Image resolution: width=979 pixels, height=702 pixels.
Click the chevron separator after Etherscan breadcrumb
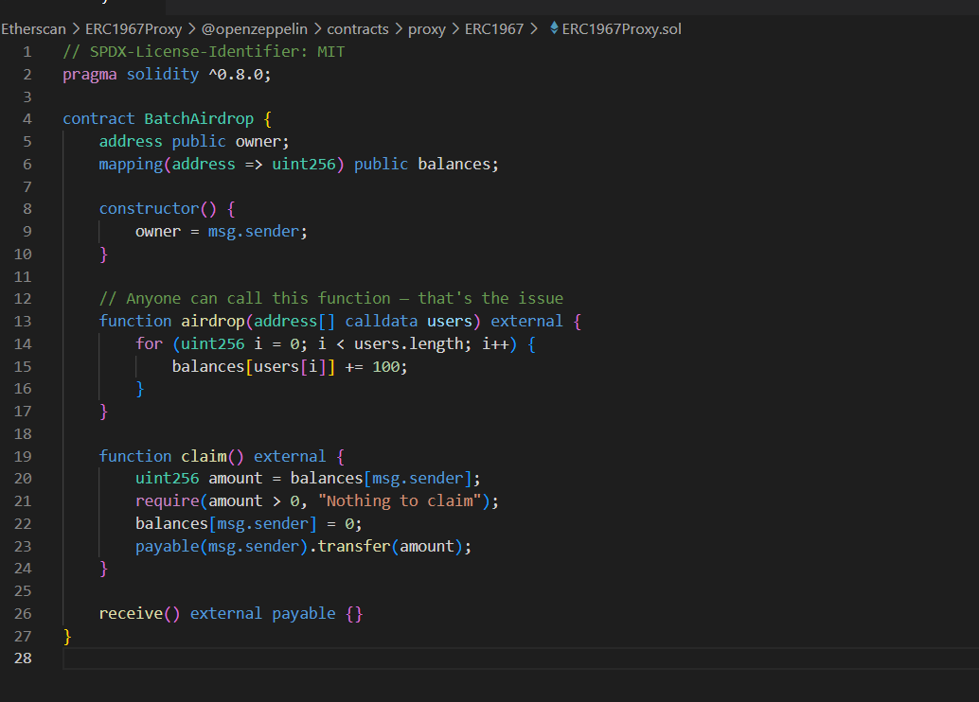coord(76,28)
